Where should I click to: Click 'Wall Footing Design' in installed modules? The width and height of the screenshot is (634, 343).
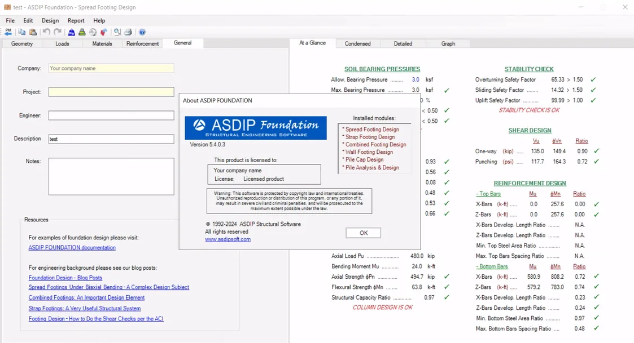pyautogui.click(x=369, y=152)
